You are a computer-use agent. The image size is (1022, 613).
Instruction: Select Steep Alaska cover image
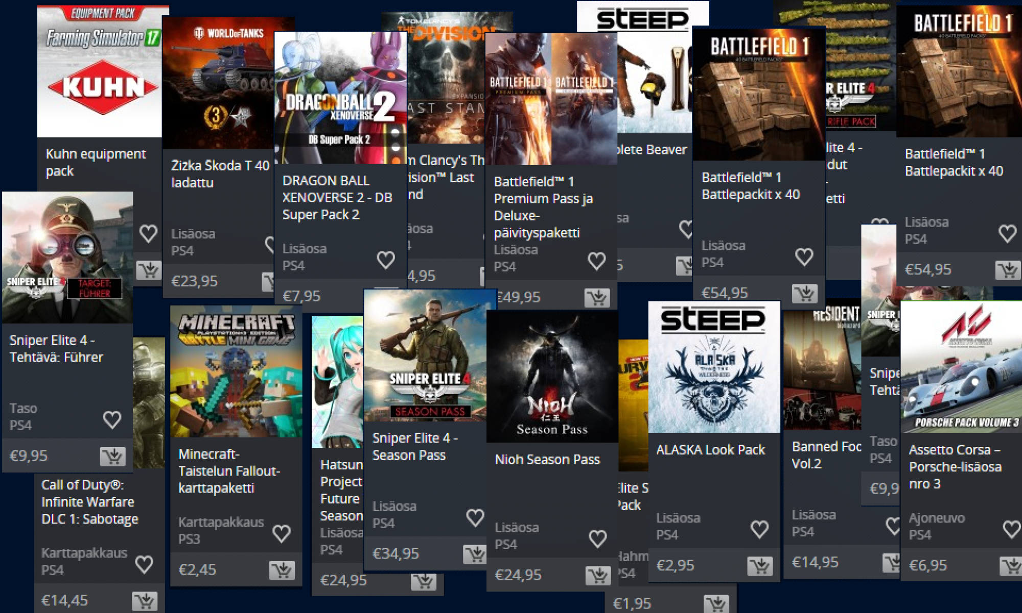pyautogui.click(x=714, y=367)
